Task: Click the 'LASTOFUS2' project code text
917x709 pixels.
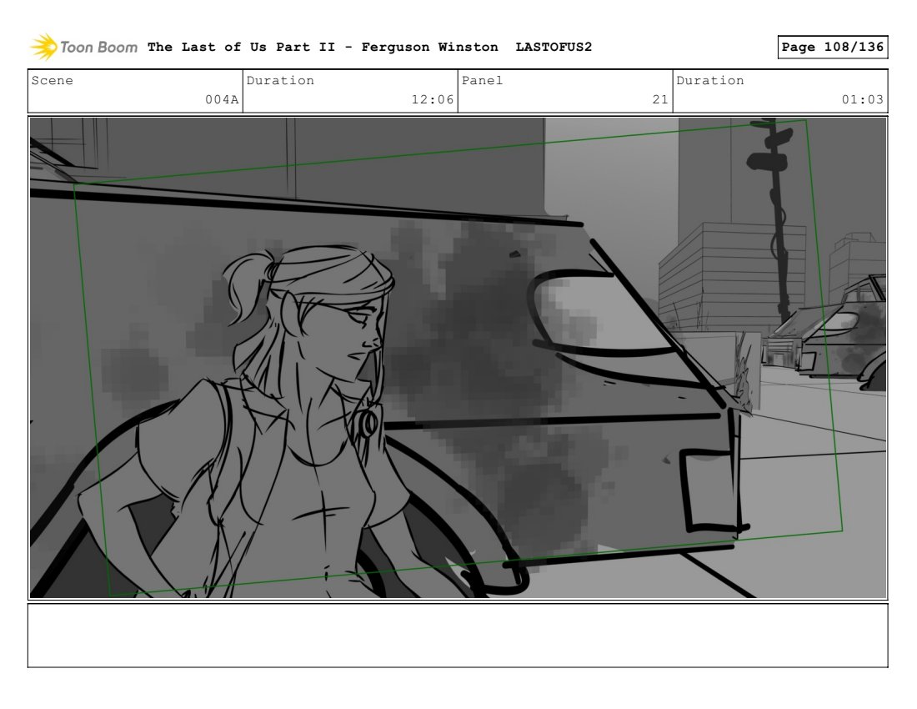Action: point(554,47)
